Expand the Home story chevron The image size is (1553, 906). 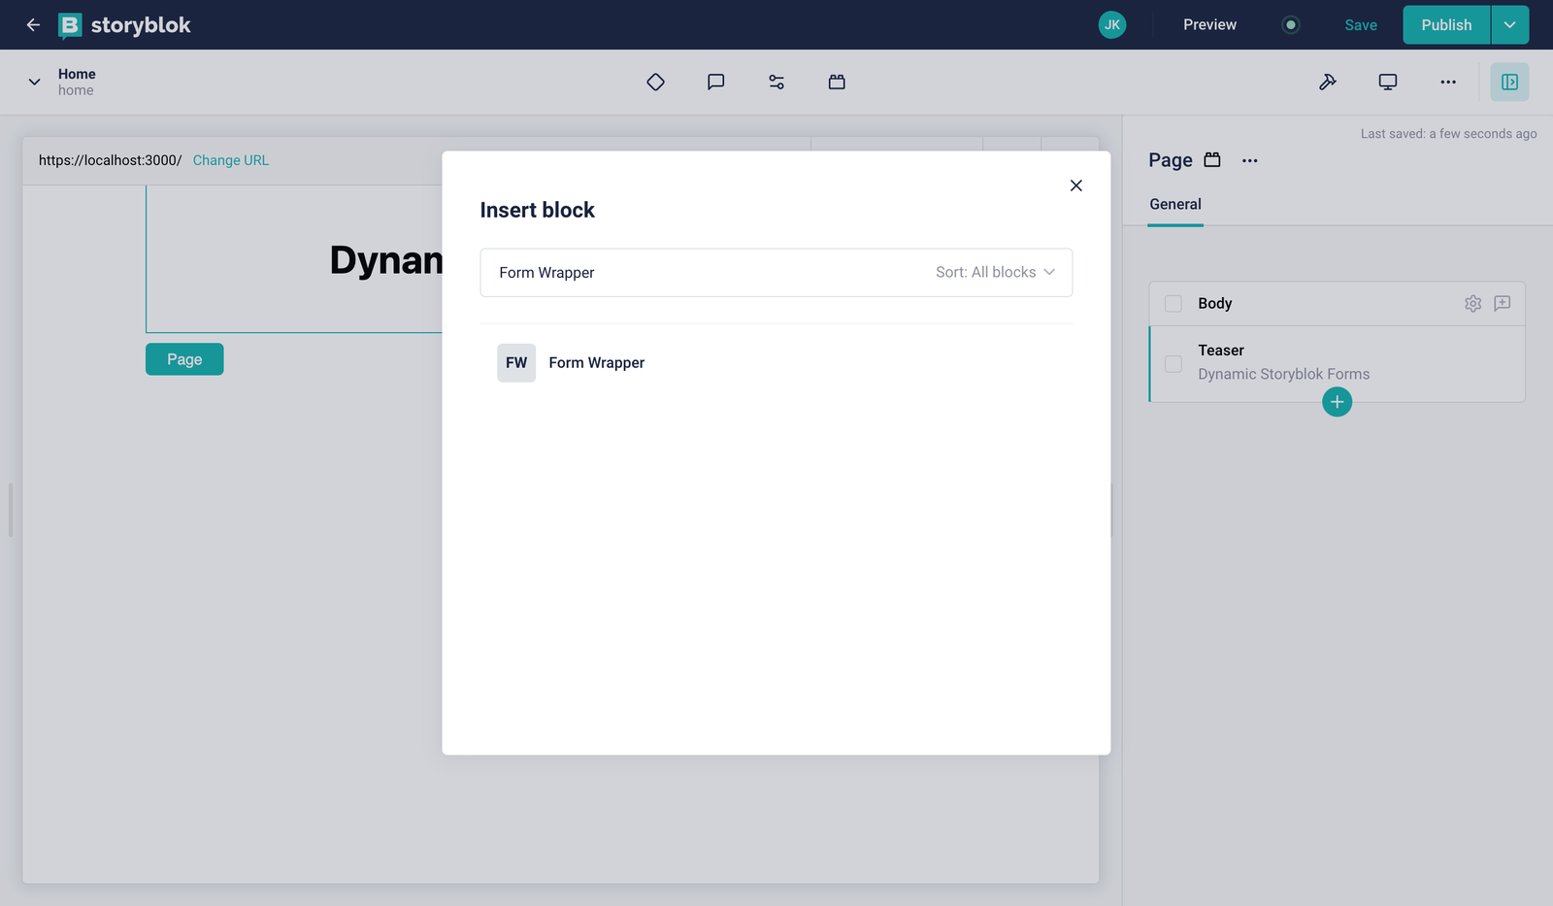[x=34, y=83]
